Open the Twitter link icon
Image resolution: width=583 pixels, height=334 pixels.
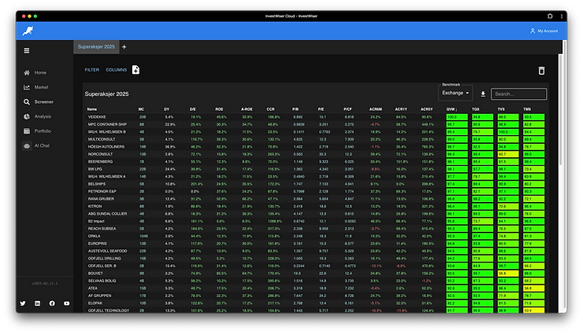coord(23,303)
